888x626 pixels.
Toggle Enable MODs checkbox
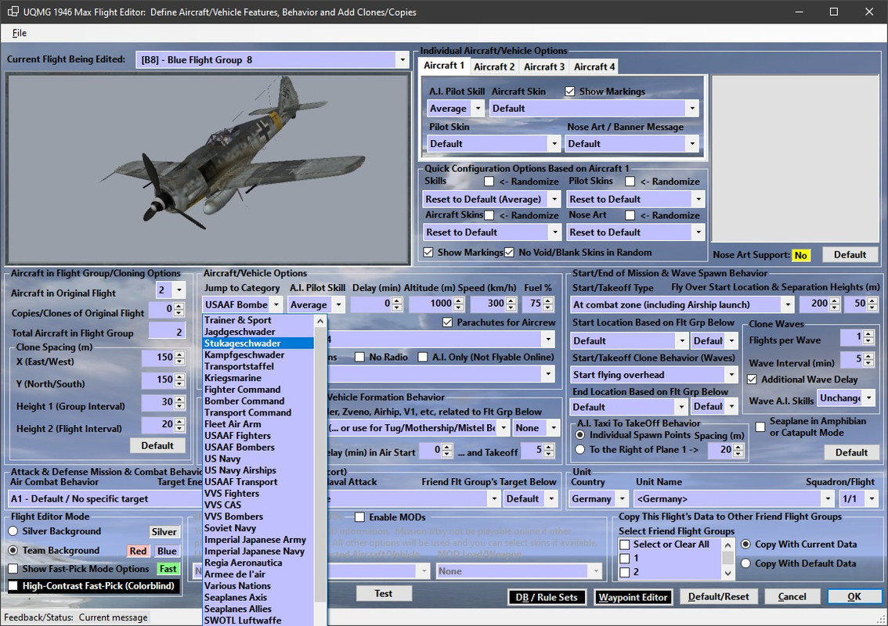359,516
